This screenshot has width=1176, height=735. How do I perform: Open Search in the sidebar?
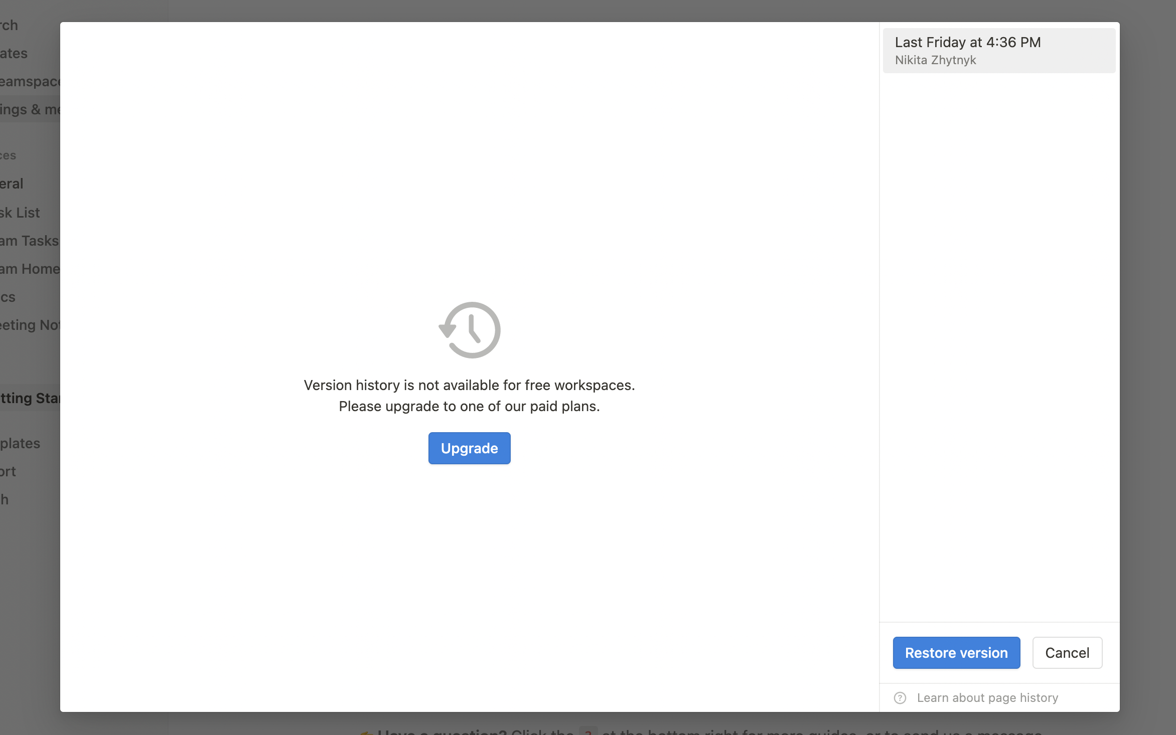10,25
